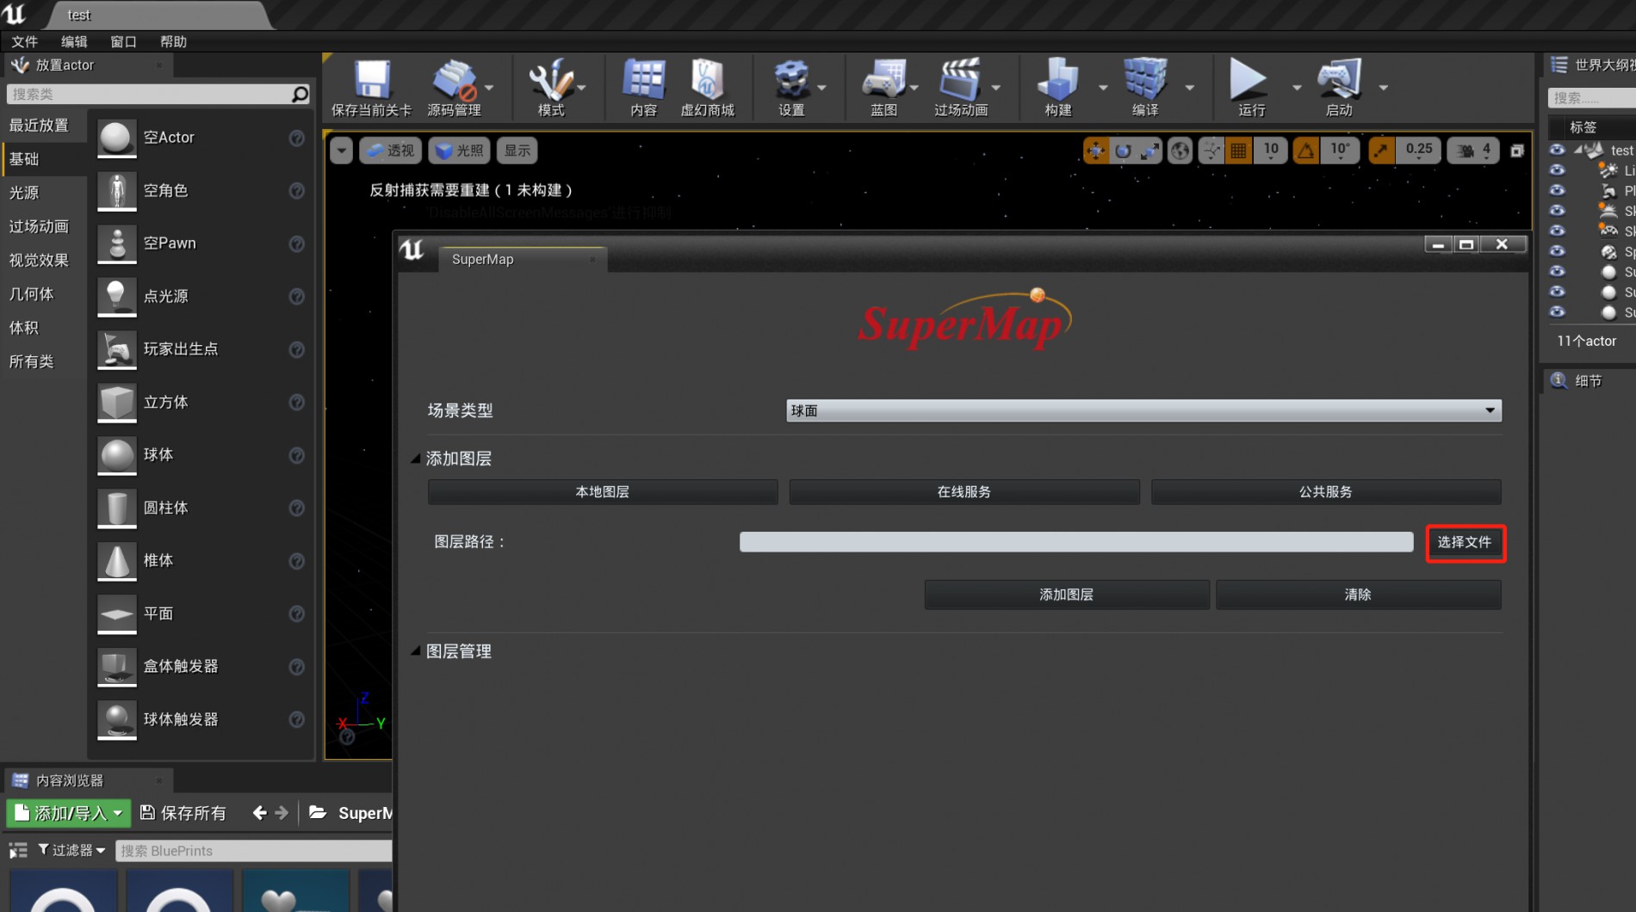Viewport: 1636px width, 912px height.
Task: Select Lights (光源) category tab
Action: [44, 193]
